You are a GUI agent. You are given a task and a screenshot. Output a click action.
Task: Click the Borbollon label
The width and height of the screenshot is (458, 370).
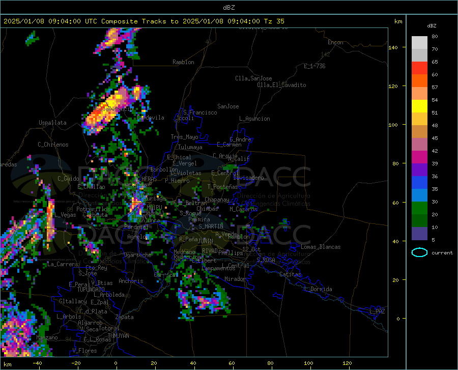click(164, 169)
